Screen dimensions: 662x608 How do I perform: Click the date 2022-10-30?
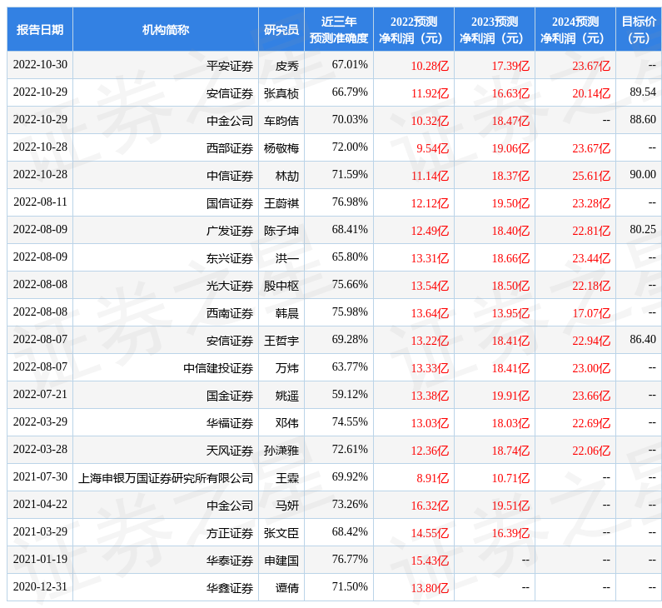coord(40,65)
